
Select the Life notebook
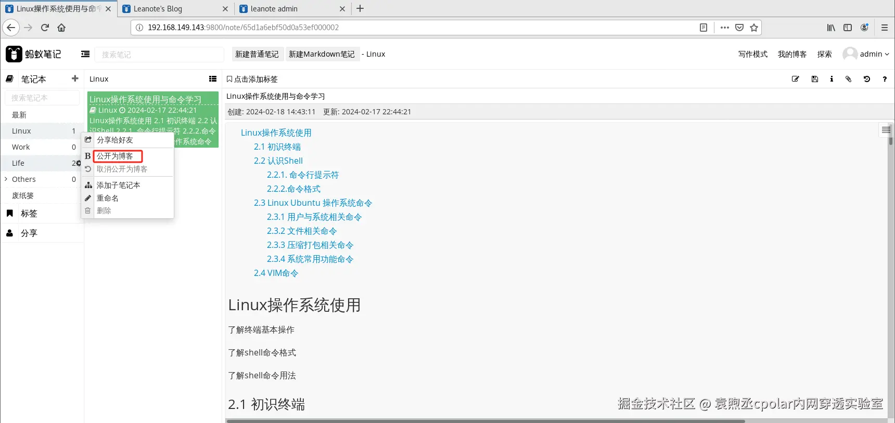tap(42, 163)
